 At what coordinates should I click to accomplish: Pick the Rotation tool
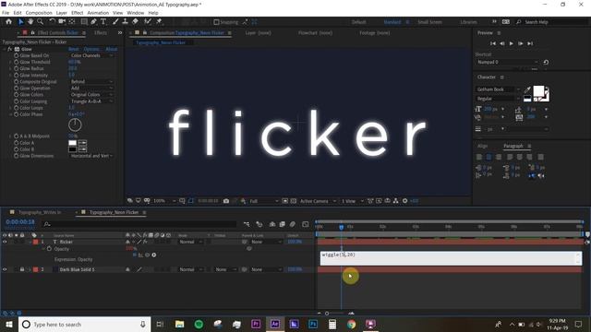coord(52,22)
